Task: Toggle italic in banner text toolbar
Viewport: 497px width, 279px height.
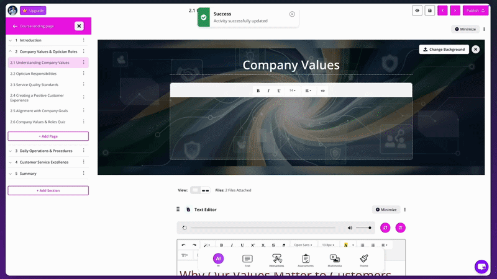Action: [268, 91]
